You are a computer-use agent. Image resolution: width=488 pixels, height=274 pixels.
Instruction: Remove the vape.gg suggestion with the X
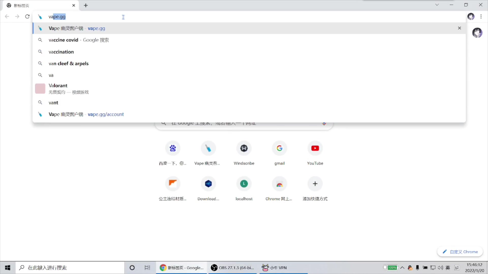(460, 28)
